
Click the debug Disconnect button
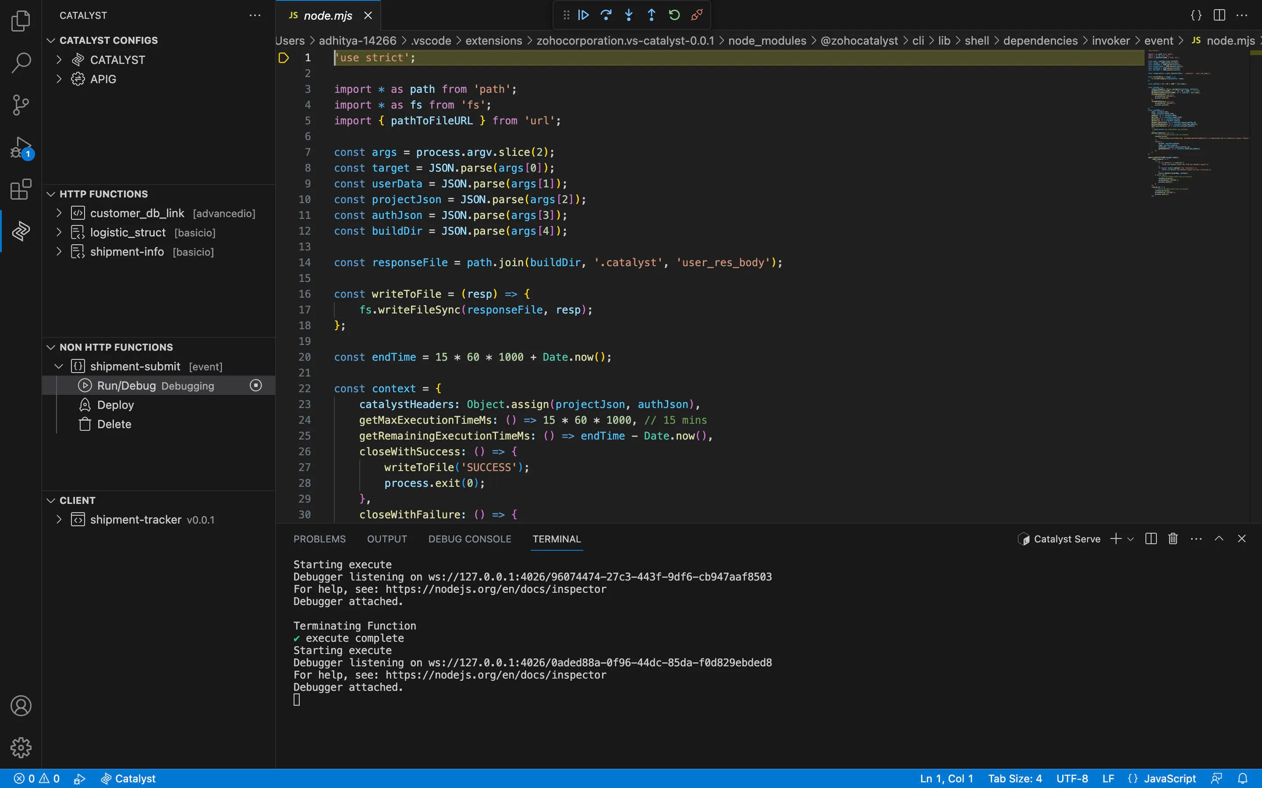point(697,15)
